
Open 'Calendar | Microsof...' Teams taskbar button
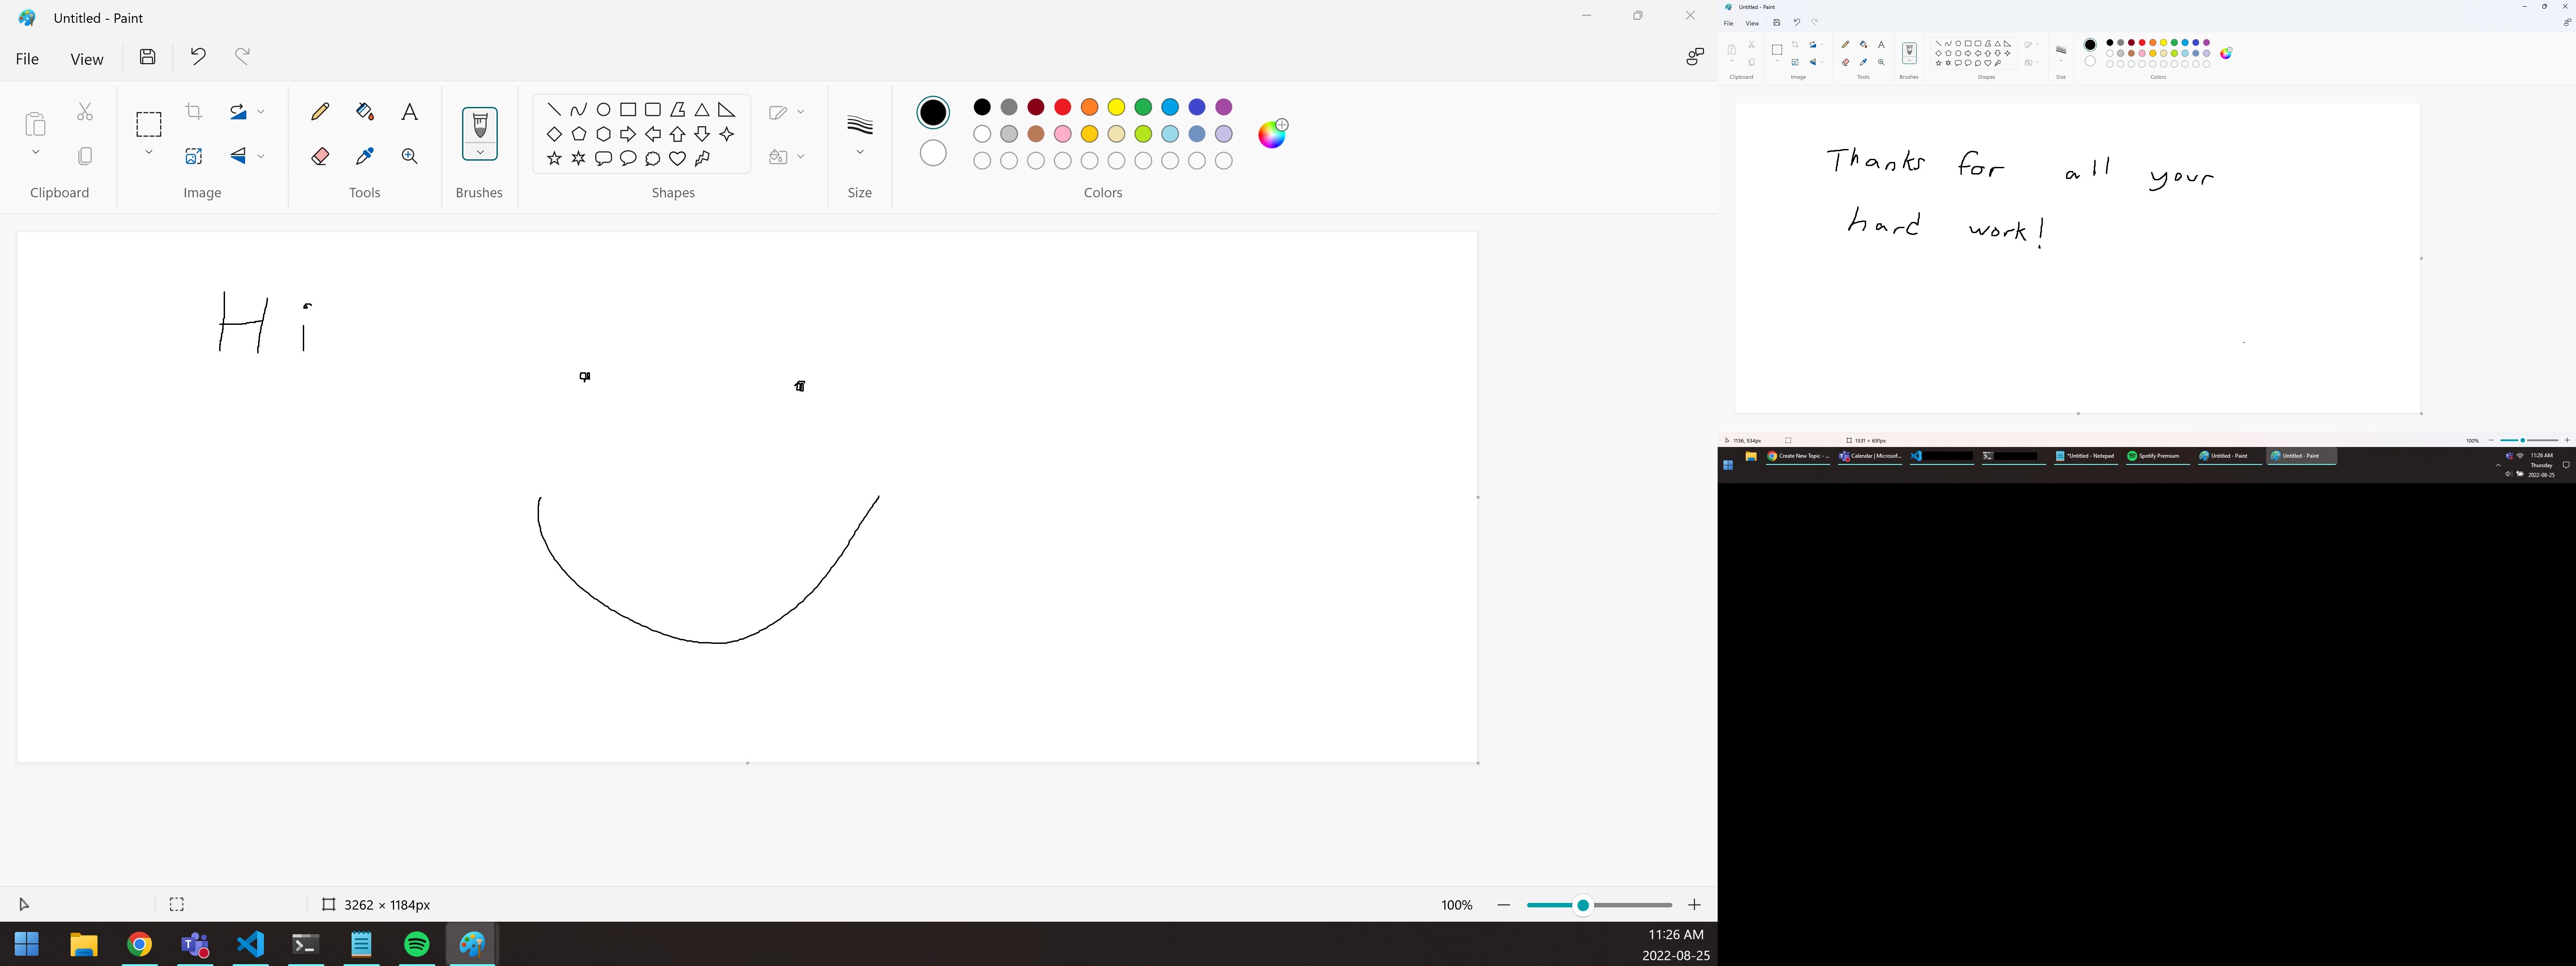coord(1870,456)
